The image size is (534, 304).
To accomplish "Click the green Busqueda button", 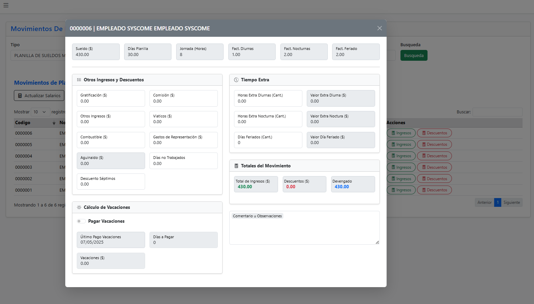I will [x=414, y=56].
